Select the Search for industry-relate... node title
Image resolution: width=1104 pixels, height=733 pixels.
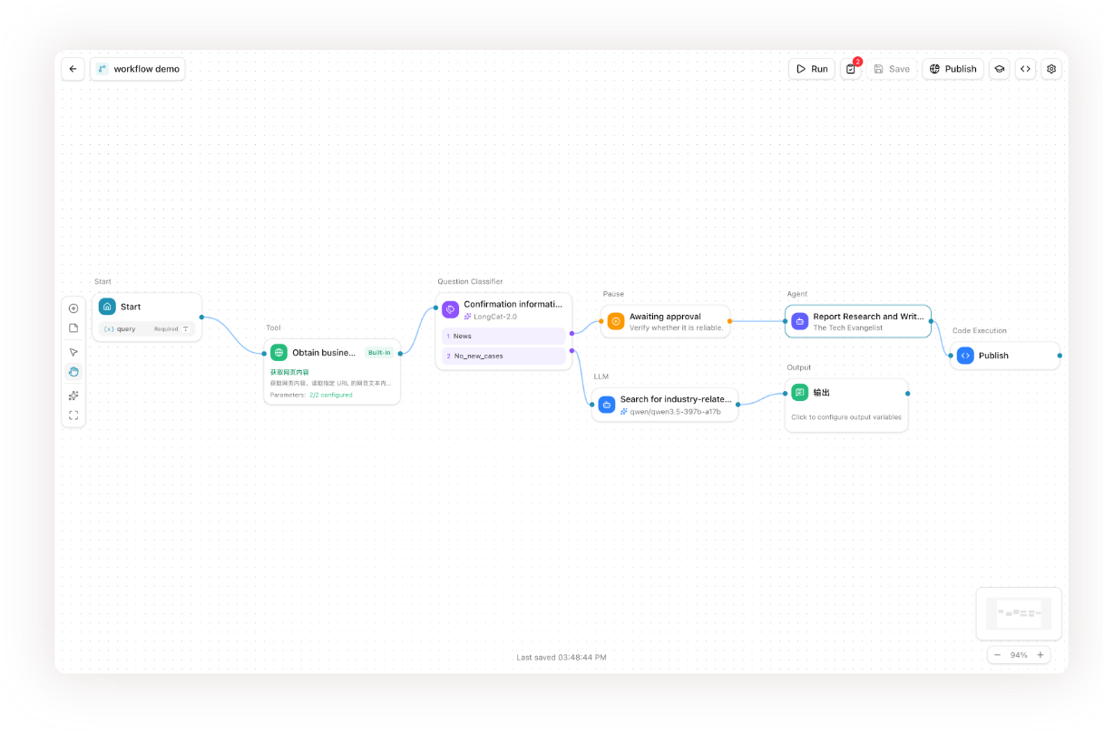tap(676, 399)
